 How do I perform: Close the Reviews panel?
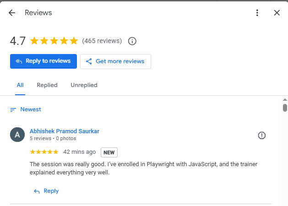[x=277, y=13]
